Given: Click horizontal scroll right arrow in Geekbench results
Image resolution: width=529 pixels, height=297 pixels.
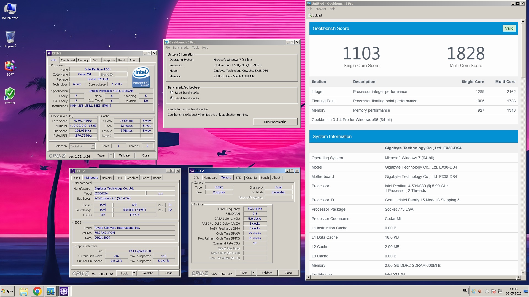Looking at the screenshot, I should click(519, 277).
